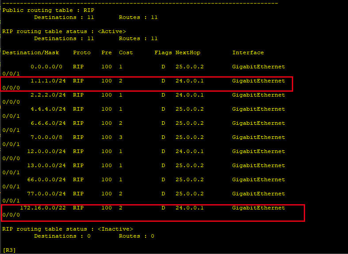Select destination 12.0.0.0/24
The width and height of the screenshot is (348, 254).
[x=46, y=152]
